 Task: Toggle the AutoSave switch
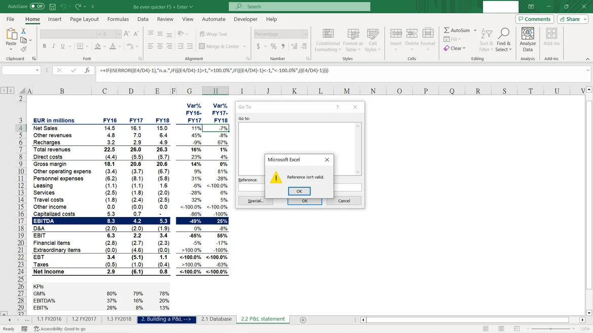[37, 7]
